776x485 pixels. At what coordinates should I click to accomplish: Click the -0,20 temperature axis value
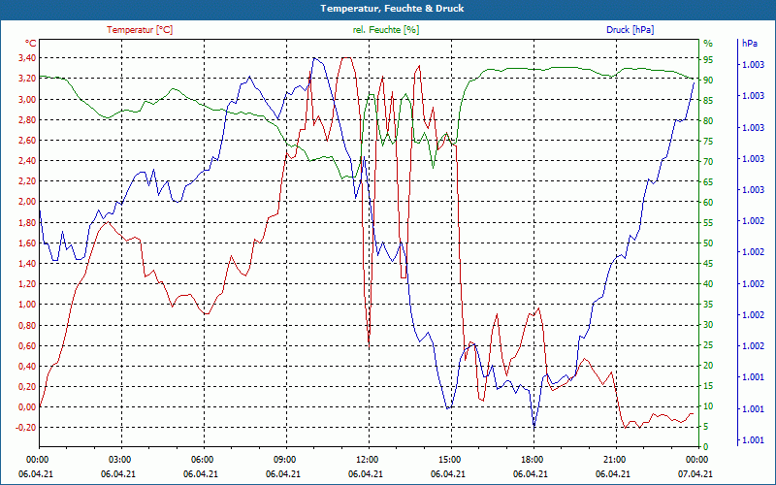coord(26,428)
